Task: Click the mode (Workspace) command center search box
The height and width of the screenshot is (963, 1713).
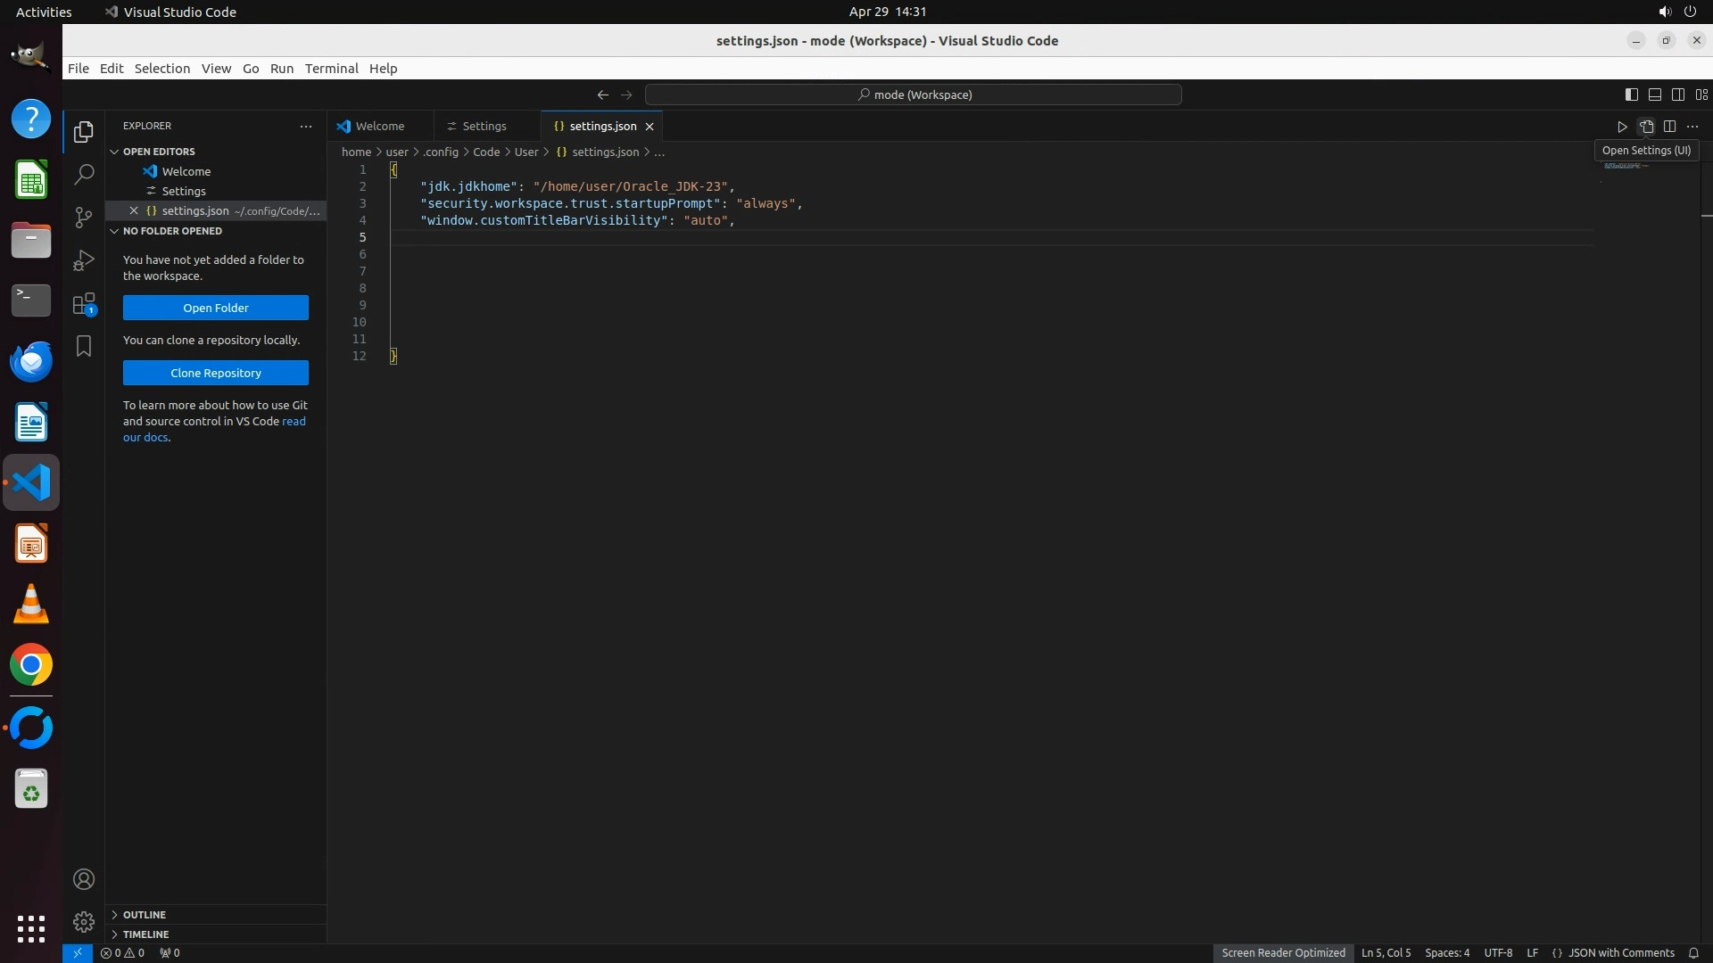Action: pos(914,95)
